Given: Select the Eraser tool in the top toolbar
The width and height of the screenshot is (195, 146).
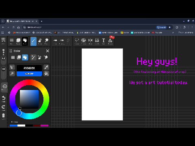Looking at the screenshot, I should 40,41.
